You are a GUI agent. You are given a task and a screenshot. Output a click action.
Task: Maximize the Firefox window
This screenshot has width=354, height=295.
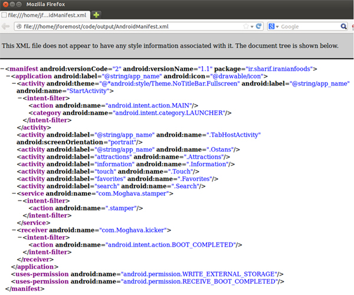[x=19, y=4]
